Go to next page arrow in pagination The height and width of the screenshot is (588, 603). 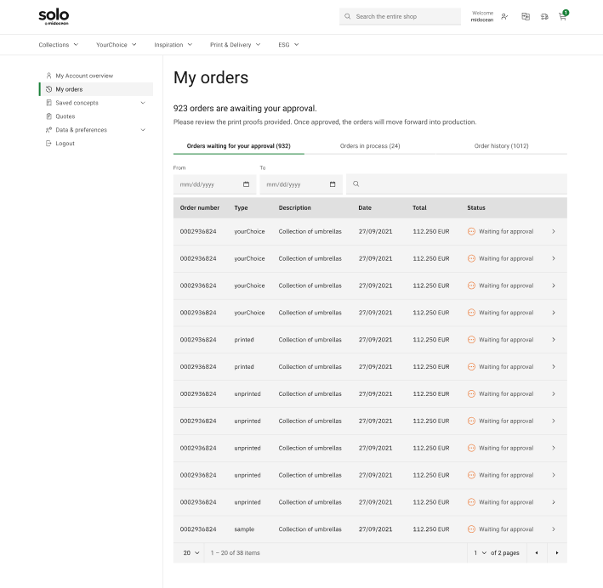557,552
